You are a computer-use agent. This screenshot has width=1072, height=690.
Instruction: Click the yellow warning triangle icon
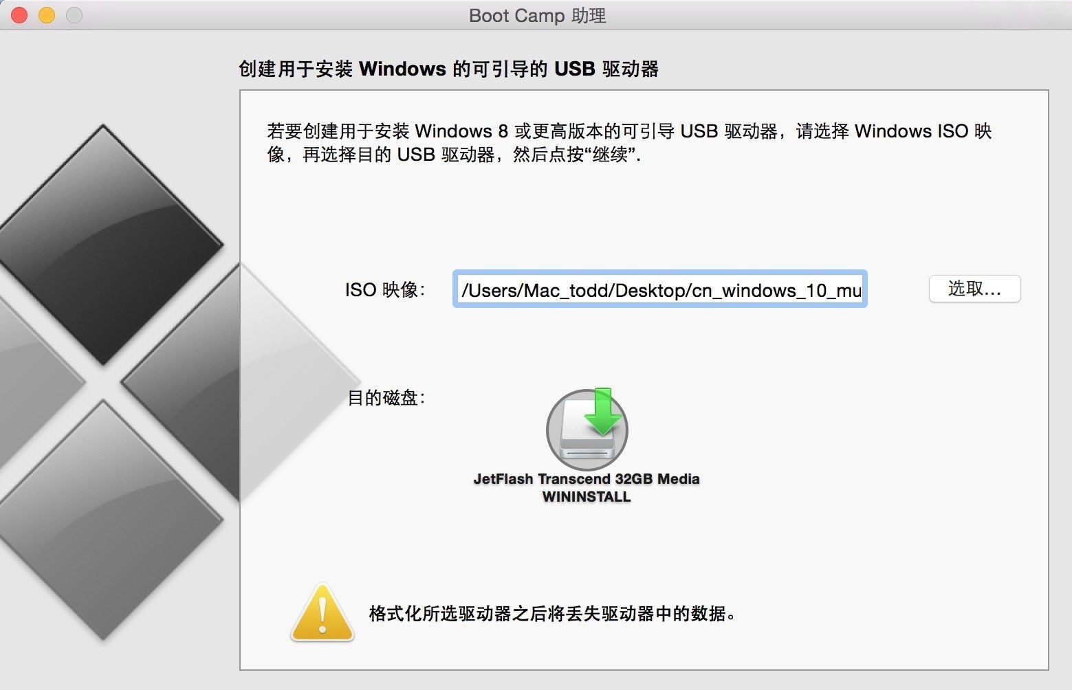tap(322, 612)
